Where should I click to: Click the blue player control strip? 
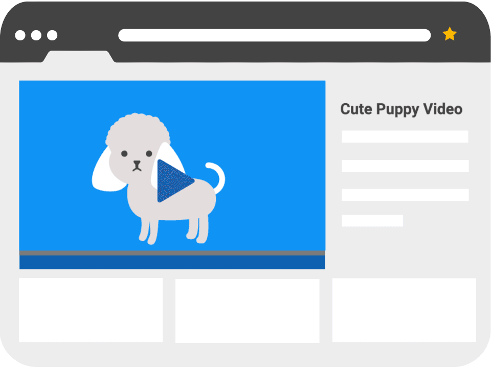(172, 262)
